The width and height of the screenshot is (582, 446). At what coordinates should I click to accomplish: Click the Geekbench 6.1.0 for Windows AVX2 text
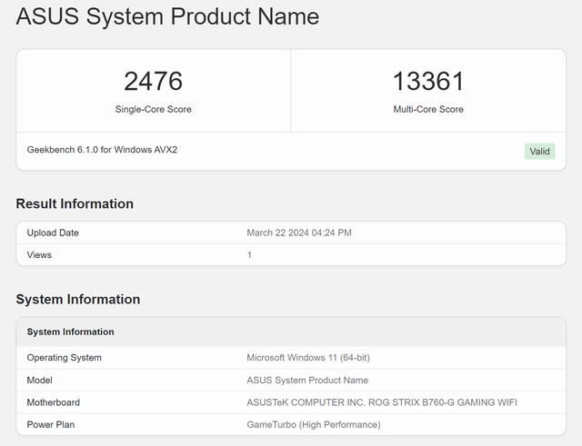[x=102, y=150]
